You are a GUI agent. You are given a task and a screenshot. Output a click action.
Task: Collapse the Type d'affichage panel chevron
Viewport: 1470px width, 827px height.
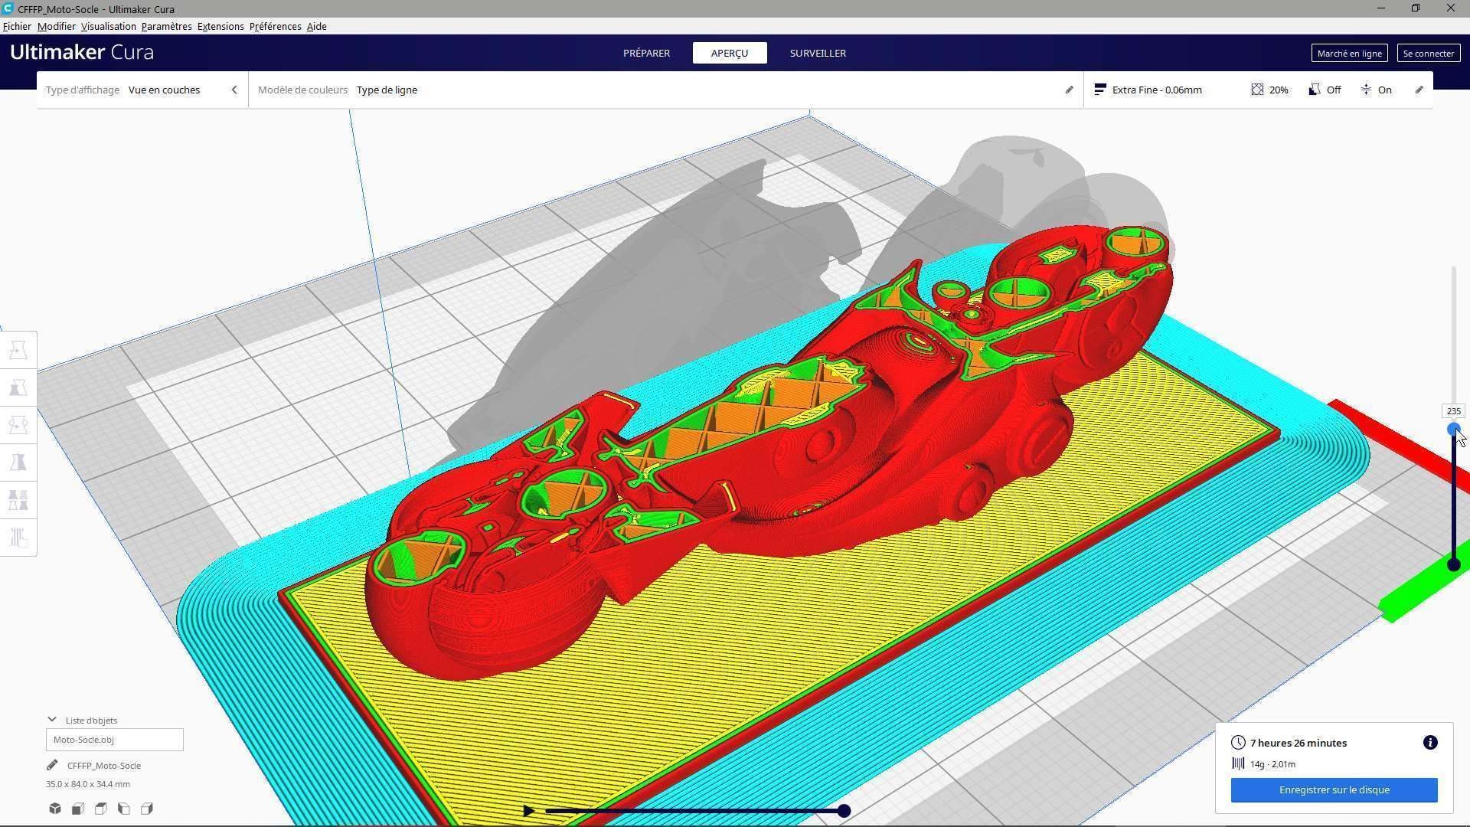[234, 90]
